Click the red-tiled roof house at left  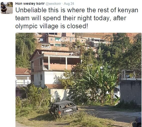(23, 77)
